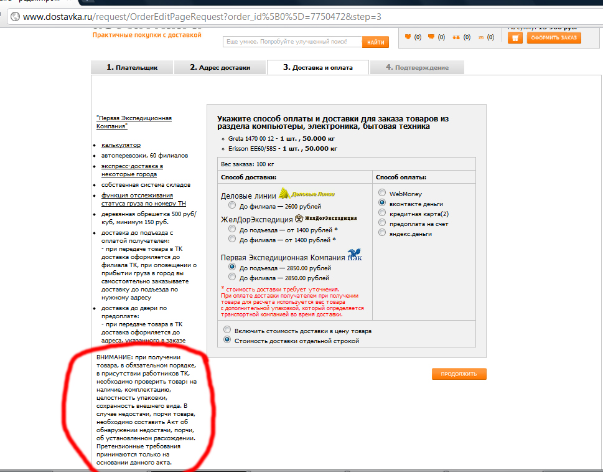Open the 4. Подтверждение tab
Viewport: 603px width, 472px height.
tap(418, 67)
